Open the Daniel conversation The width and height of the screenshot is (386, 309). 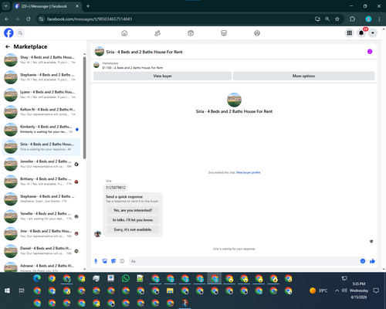[41, 251]
